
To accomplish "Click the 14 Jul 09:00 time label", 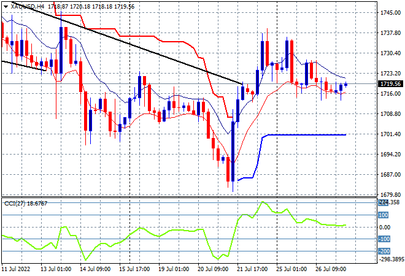I will click(95, 269).
